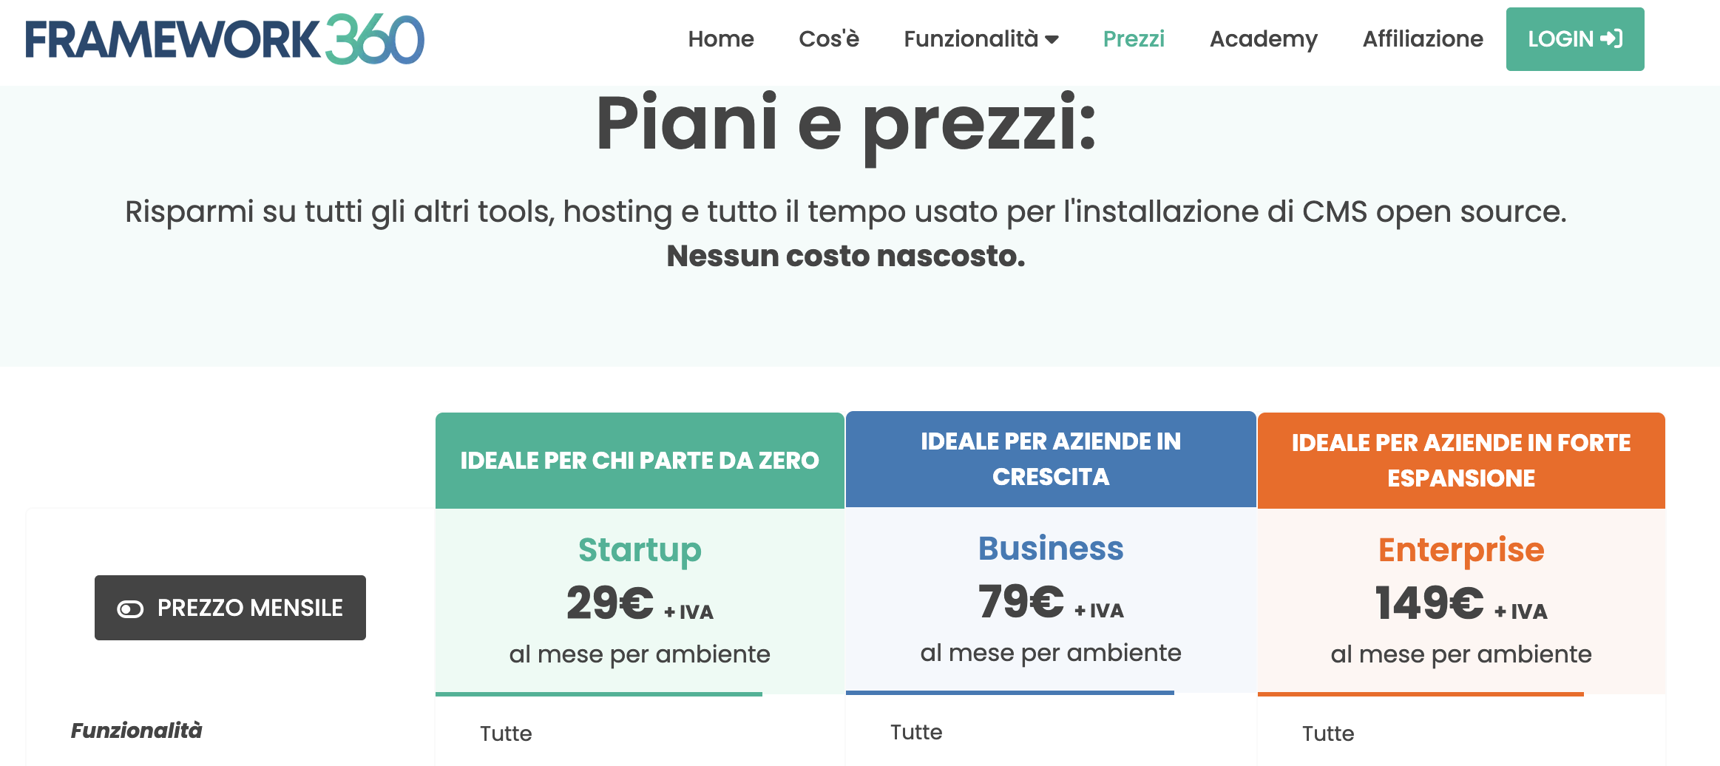Visit the Affiliazione page
Screen dimensions: 1720x766
click(1422, 39)
